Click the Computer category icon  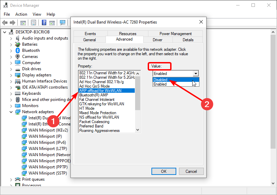coord(18,63)
